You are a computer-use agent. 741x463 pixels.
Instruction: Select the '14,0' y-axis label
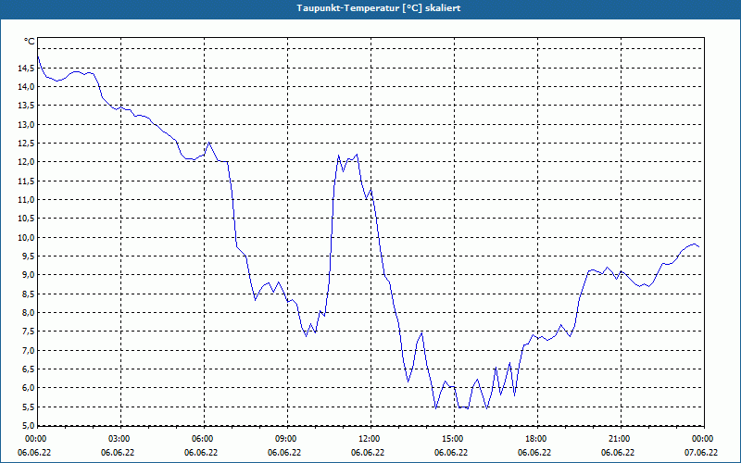26,87
